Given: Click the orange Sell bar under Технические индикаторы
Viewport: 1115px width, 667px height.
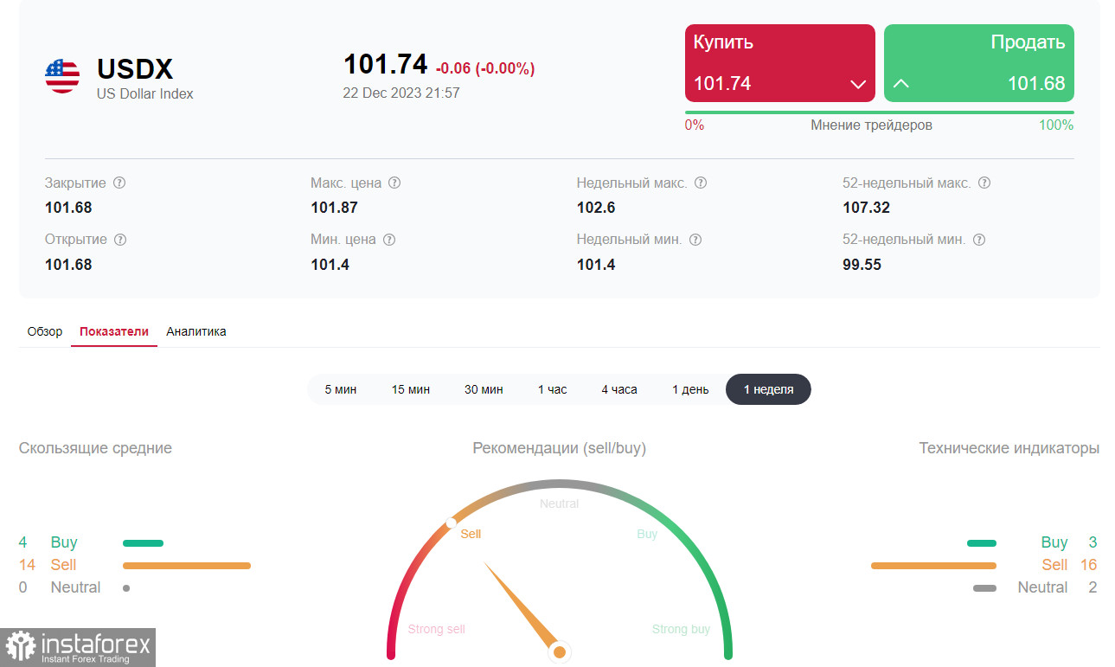Looking at the screenshot, I should coord(933,566).
